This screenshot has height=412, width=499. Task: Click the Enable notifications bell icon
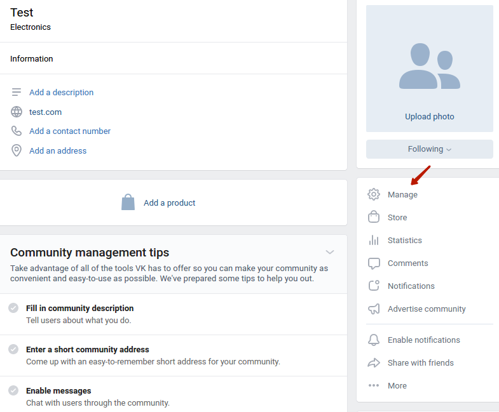point(374,340)
